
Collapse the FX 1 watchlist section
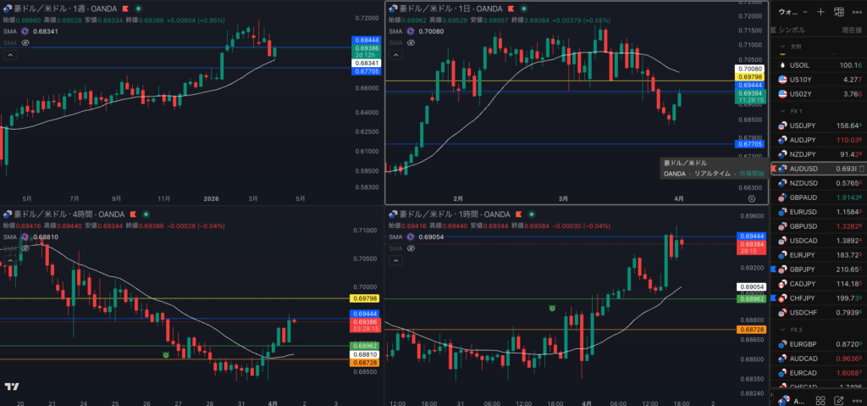[x=782, y=111]
